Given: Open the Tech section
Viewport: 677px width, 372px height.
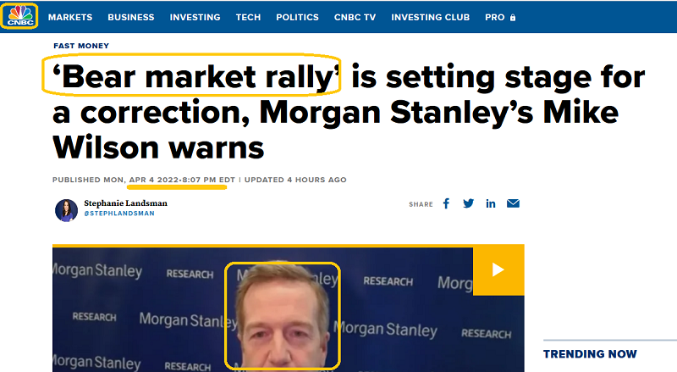Looking at the screenshot, I should coord(248,17).
